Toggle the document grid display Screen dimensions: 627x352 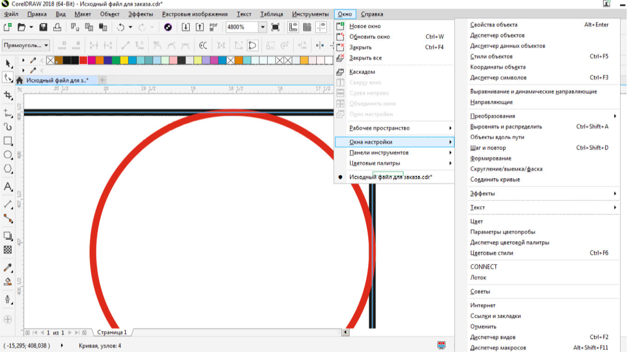[x=307, y=27]
